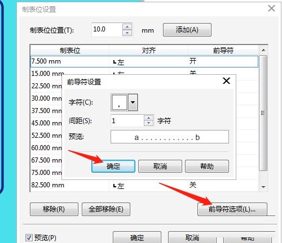Screen dimensions: 282x243
Task: Click 确定 in the 制表位设置 dialog
Action: coord(137,237)
